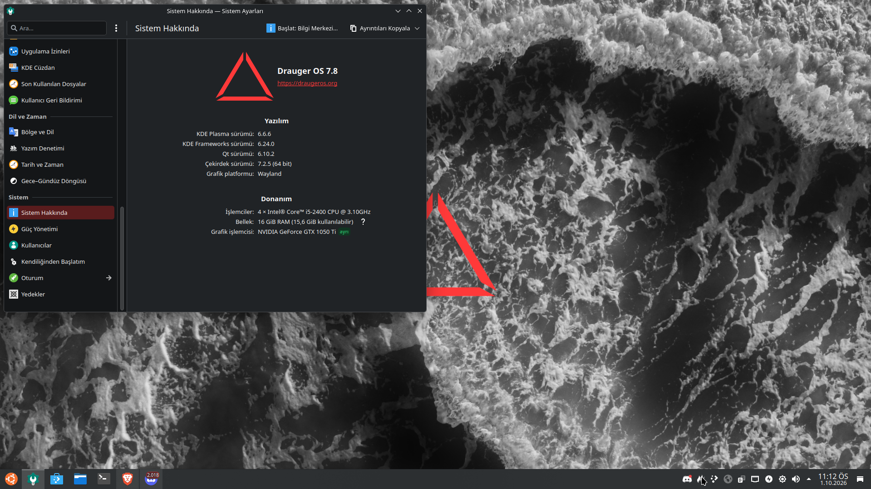The width and height of the screenshot is (871, 489).
Task: Open Kullanıcılar settings page
Action: click(60, 245)
